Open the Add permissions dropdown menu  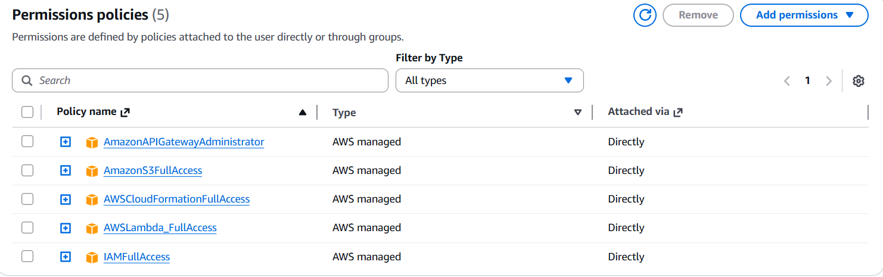point(804,15)
